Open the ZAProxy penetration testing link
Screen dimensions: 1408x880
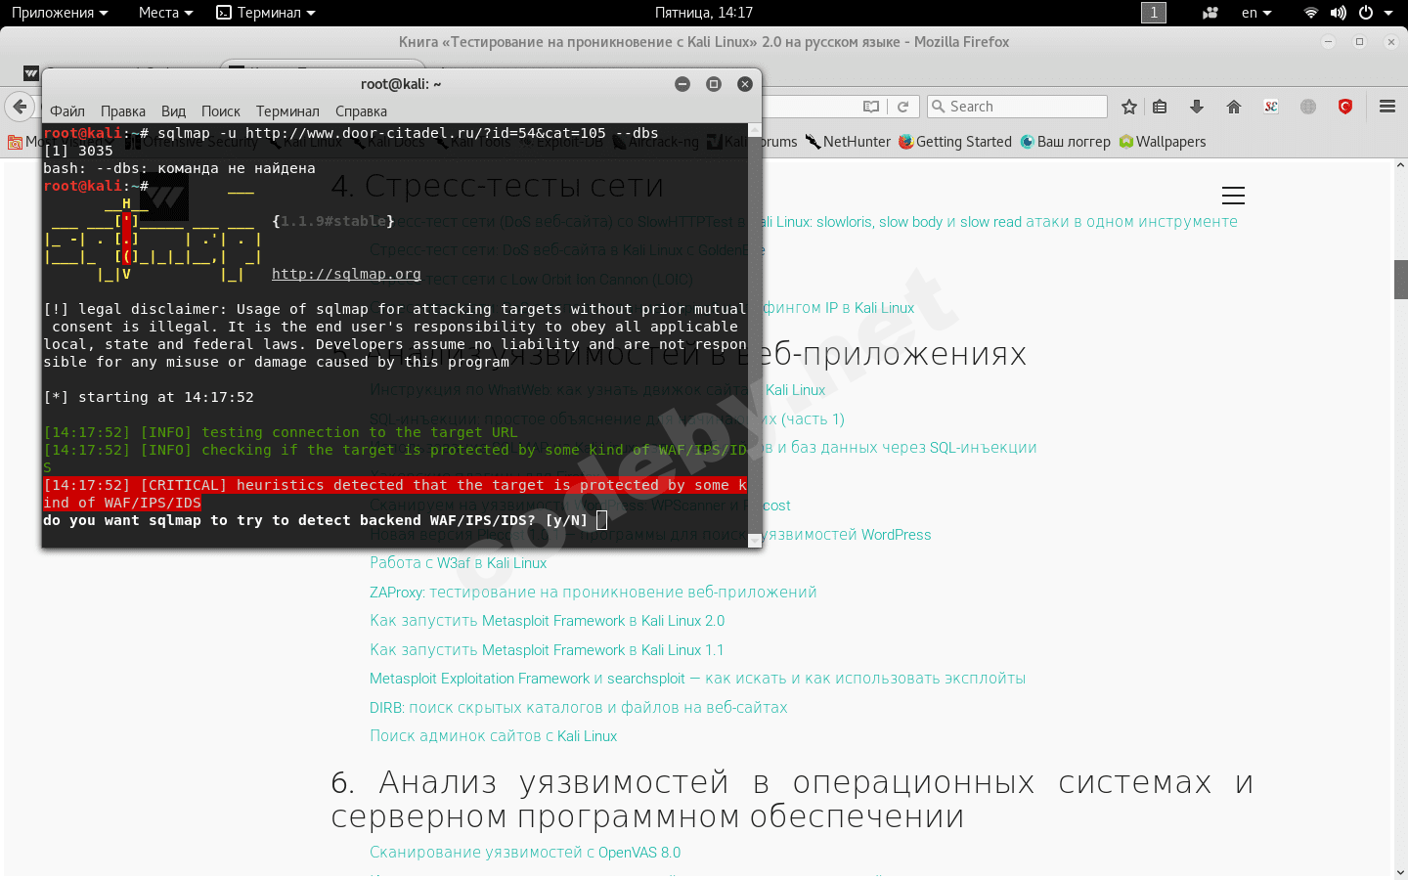593,593
